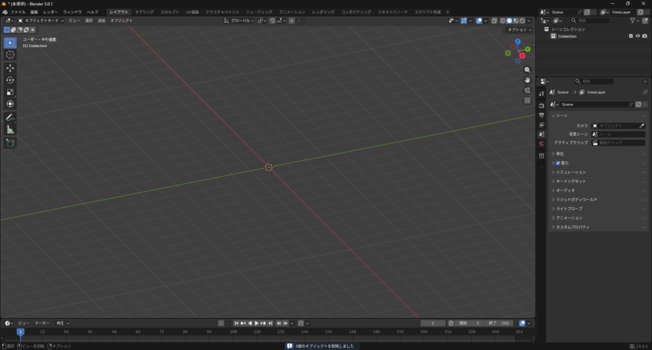The width and height of the screenshot is (652, 350).
Task: Select the Scale tool in left toolbar
Action: [x=10, y=92]
